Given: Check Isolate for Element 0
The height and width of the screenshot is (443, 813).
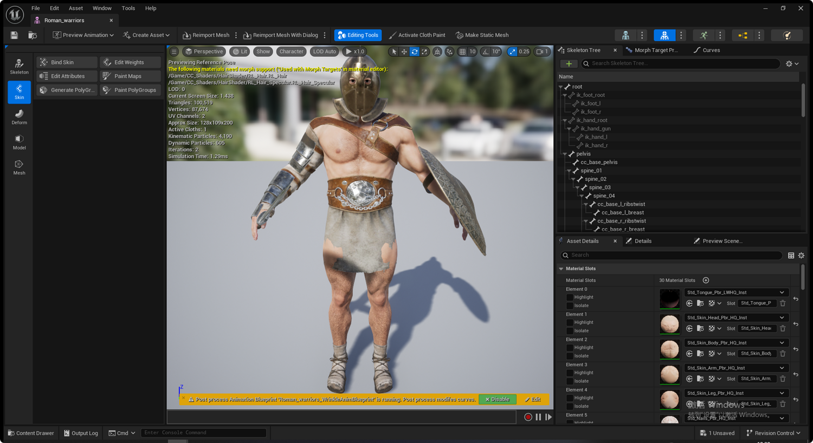Looking at the screenshot, I should pyautogui.click(x=570, y=305).
